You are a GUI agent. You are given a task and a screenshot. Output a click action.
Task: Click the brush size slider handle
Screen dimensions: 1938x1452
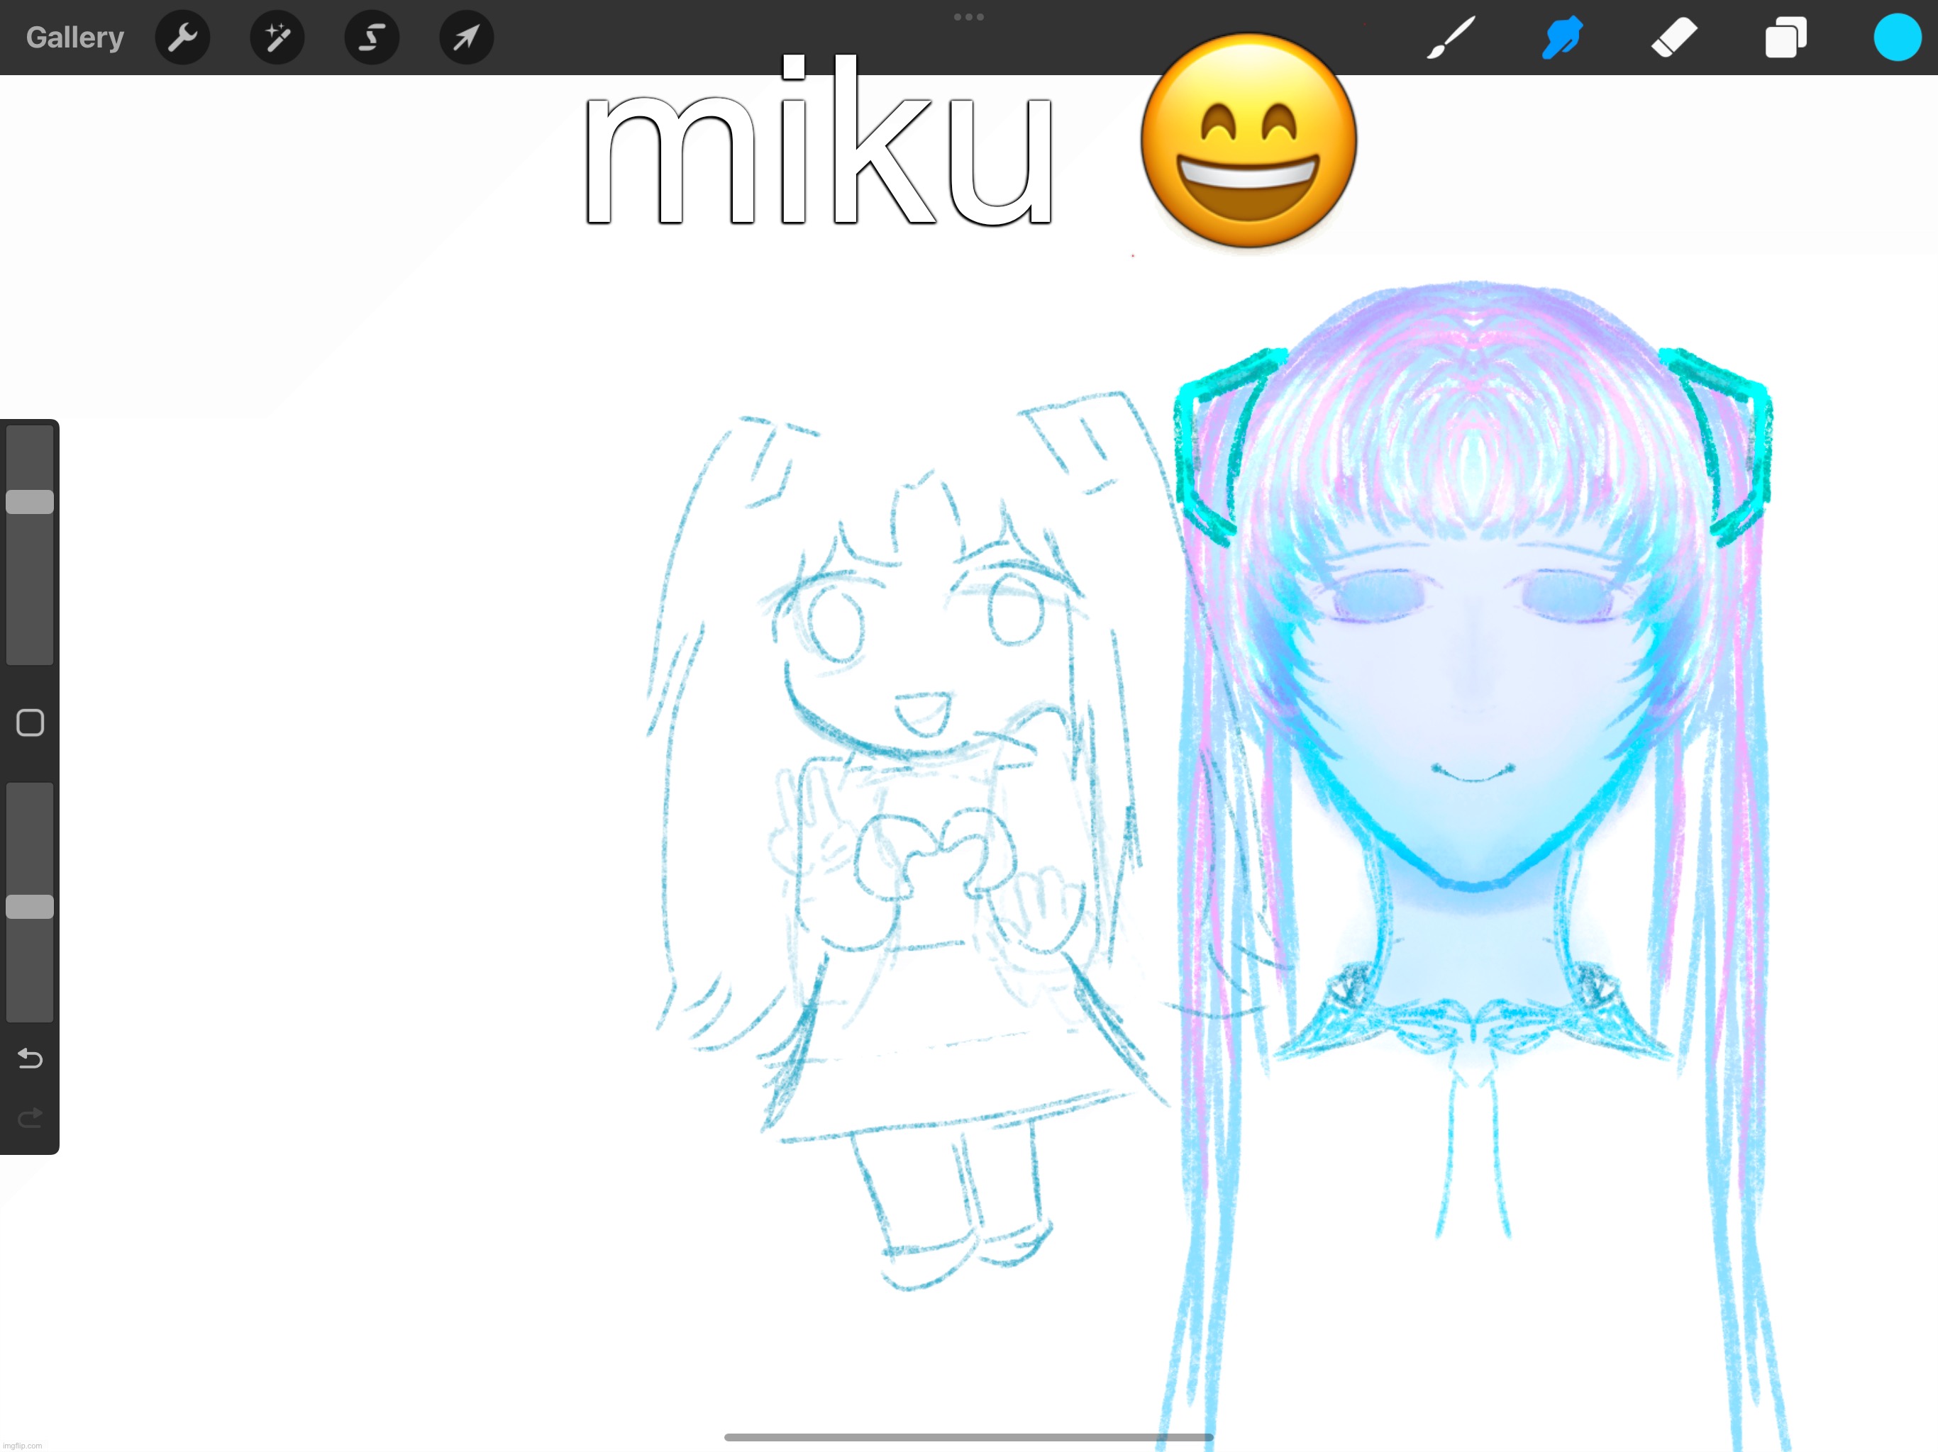coord(30,502)
